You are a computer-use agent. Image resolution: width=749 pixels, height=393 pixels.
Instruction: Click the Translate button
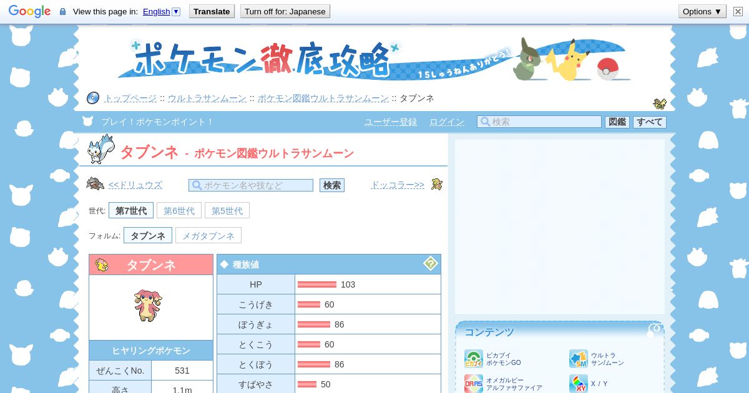coord(212,11)
